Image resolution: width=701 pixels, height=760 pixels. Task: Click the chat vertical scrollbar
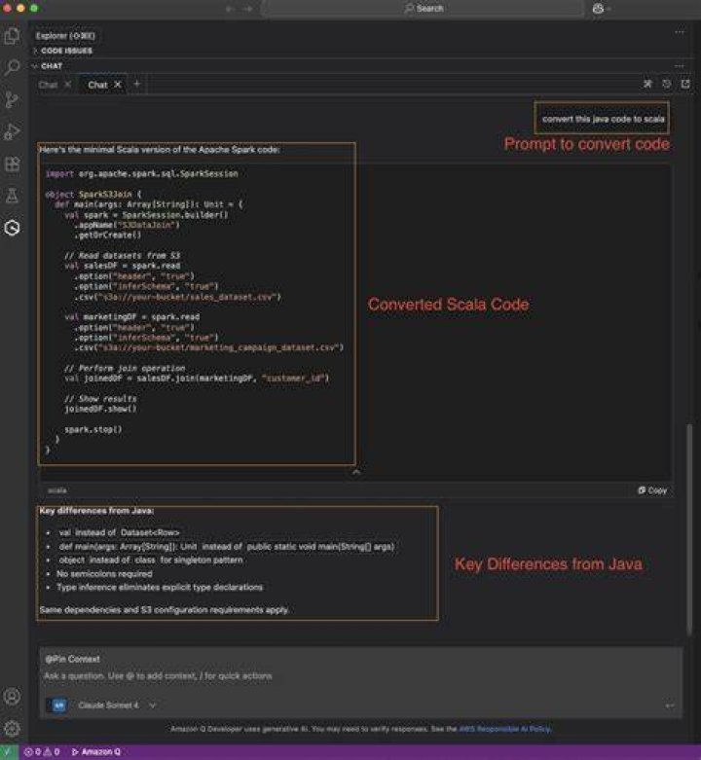(x=689, y=528)
